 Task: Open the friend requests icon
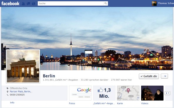[x=23, y=4]
